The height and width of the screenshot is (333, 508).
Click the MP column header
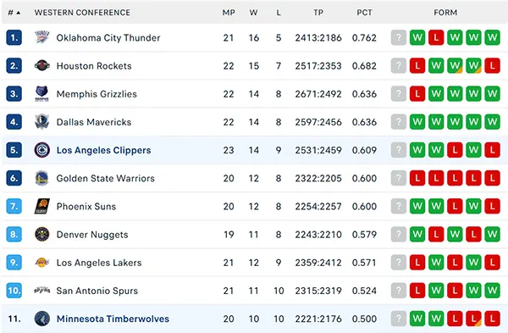pos(229,13)
